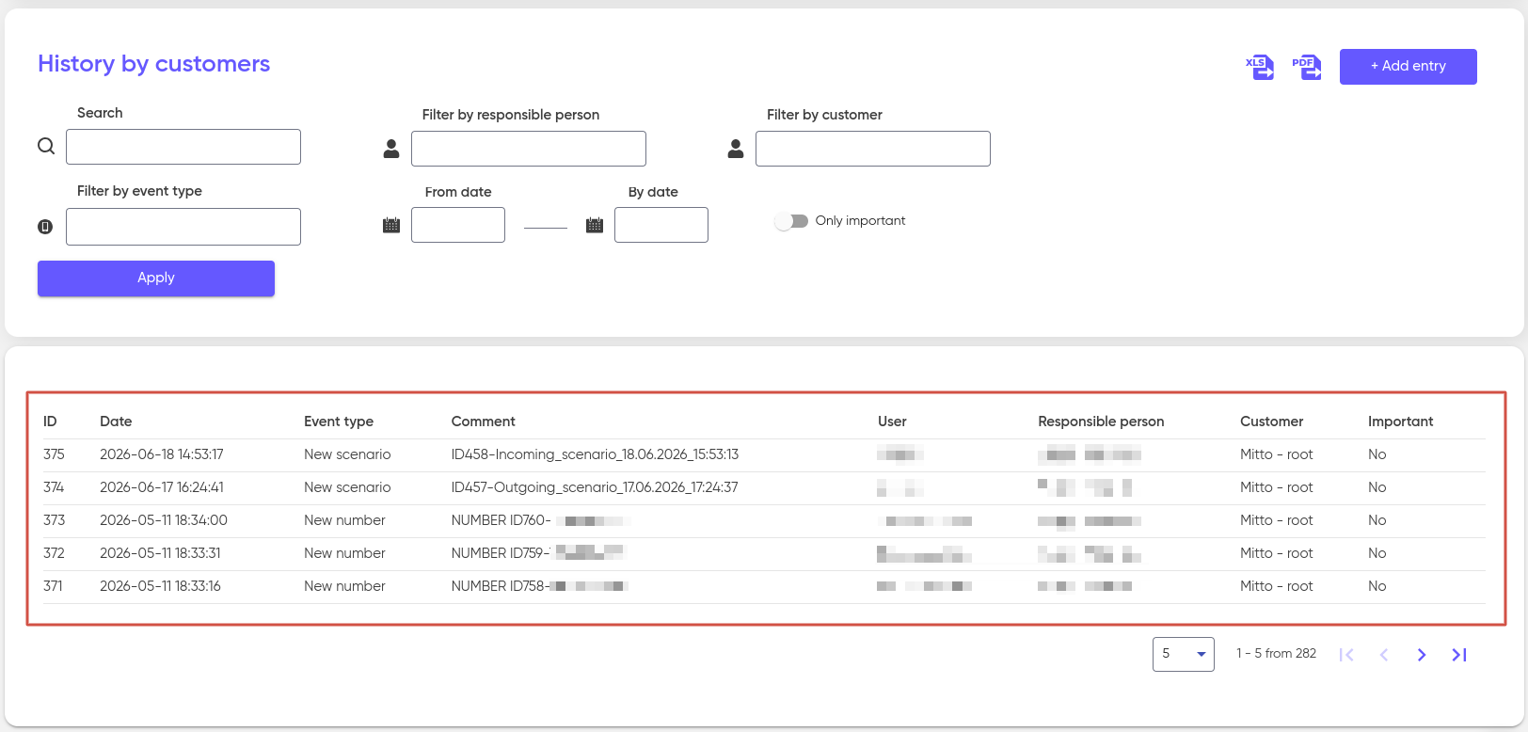Click date 2026-05-11 18:34:00
Image resolution: width=1528 pixels, height=732 pixels.
point(164,520)
